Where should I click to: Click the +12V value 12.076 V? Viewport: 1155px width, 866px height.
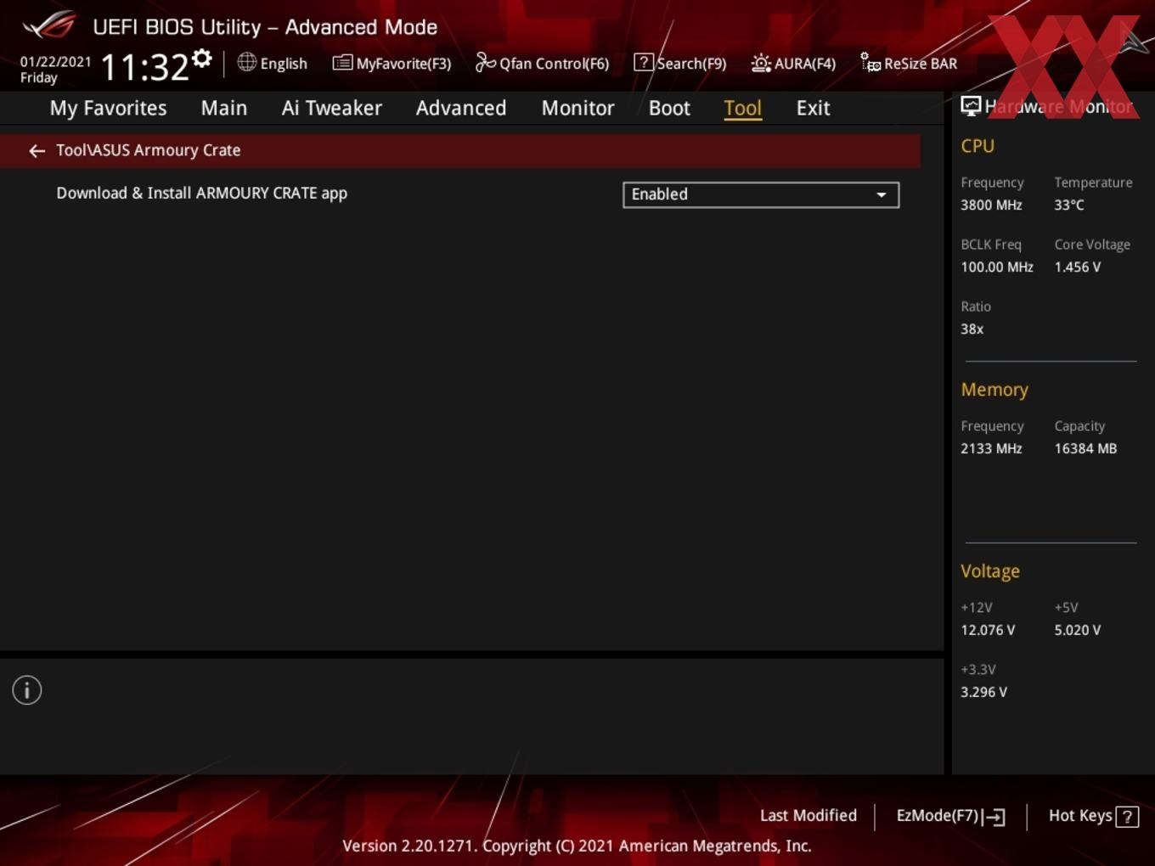(x=988, y=630)
